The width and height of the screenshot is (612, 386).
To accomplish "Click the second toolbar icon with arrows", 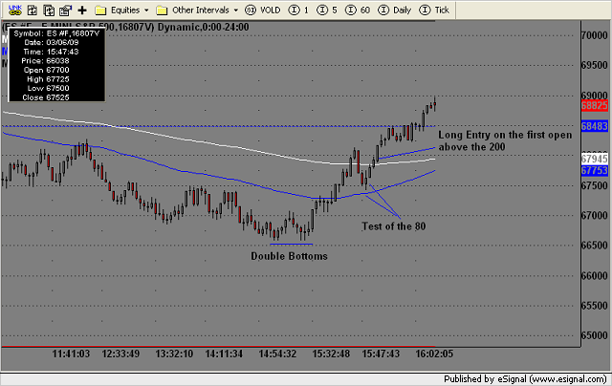I will click(33, 11).
